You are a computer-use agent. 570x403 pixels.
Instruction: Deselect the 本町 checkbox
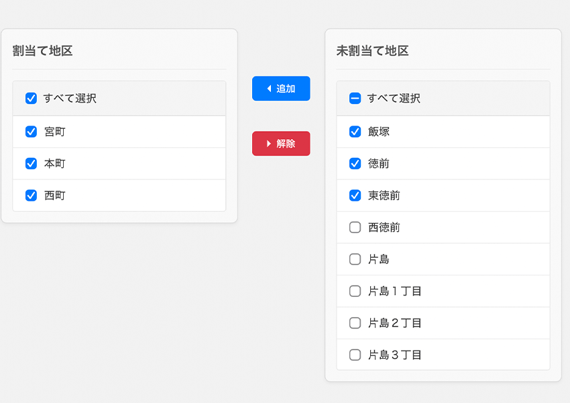coord(31,163)
